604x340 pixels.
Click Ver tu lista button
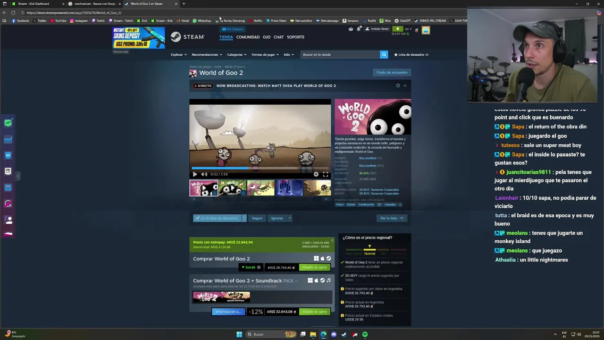click(392, 218)
